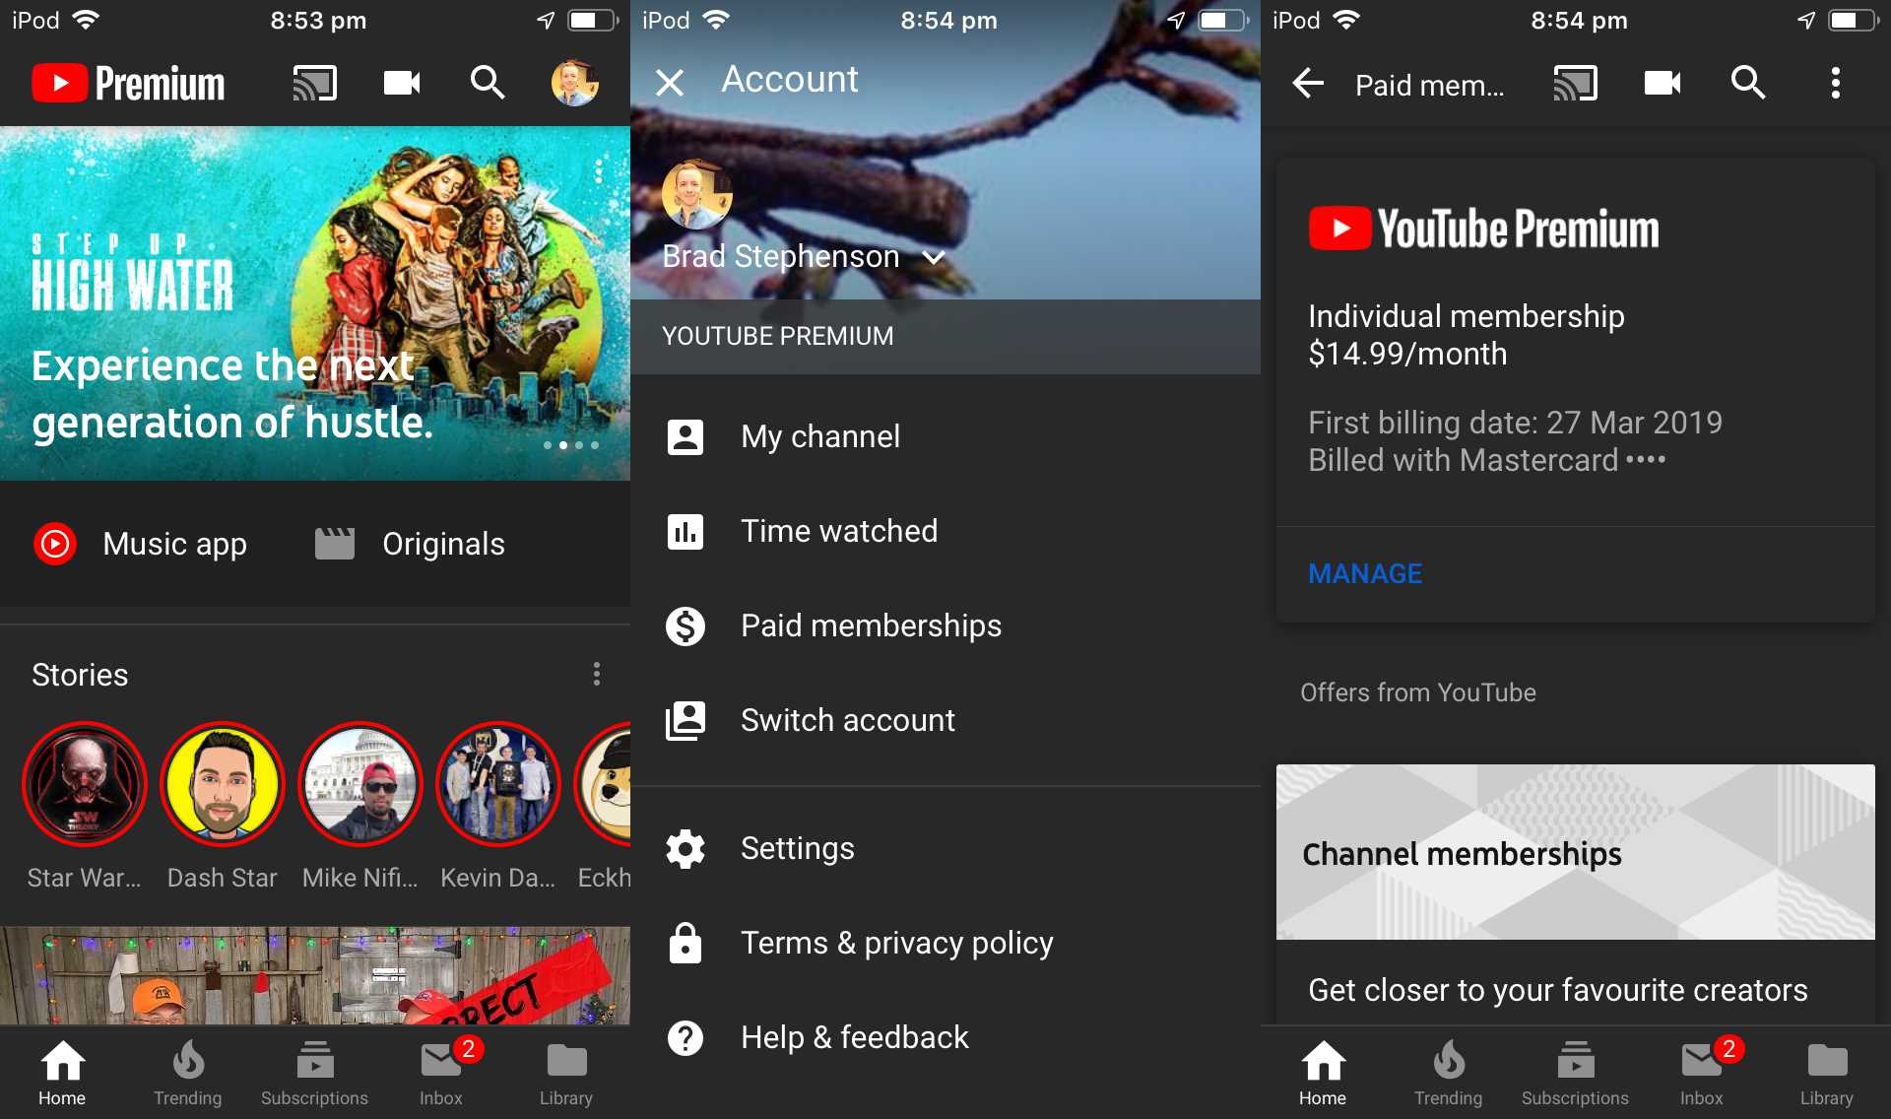
Task: Expand the Brad Stephenson account dropdown
Action: coord(934,257)
